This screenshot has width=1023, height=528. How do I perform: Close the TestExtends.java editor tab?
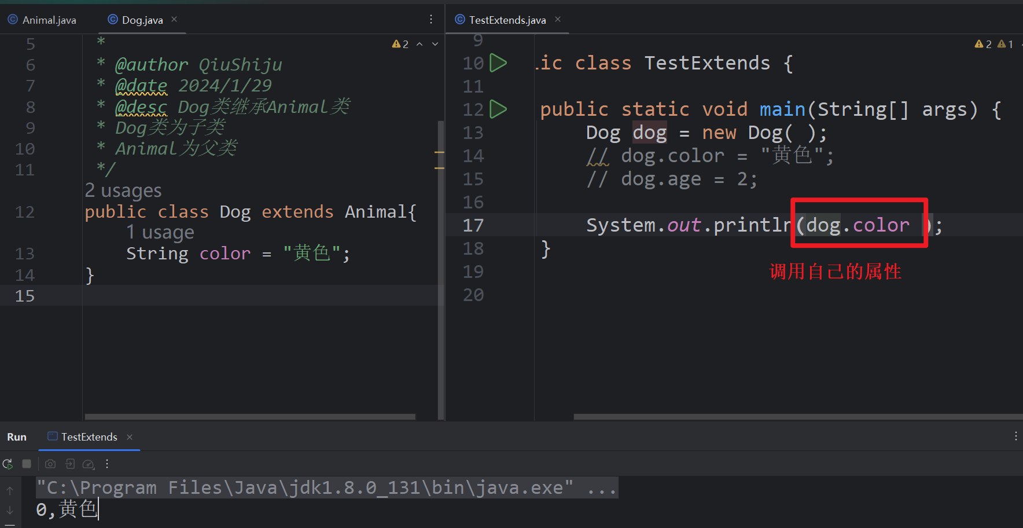(x=558, y=20)
